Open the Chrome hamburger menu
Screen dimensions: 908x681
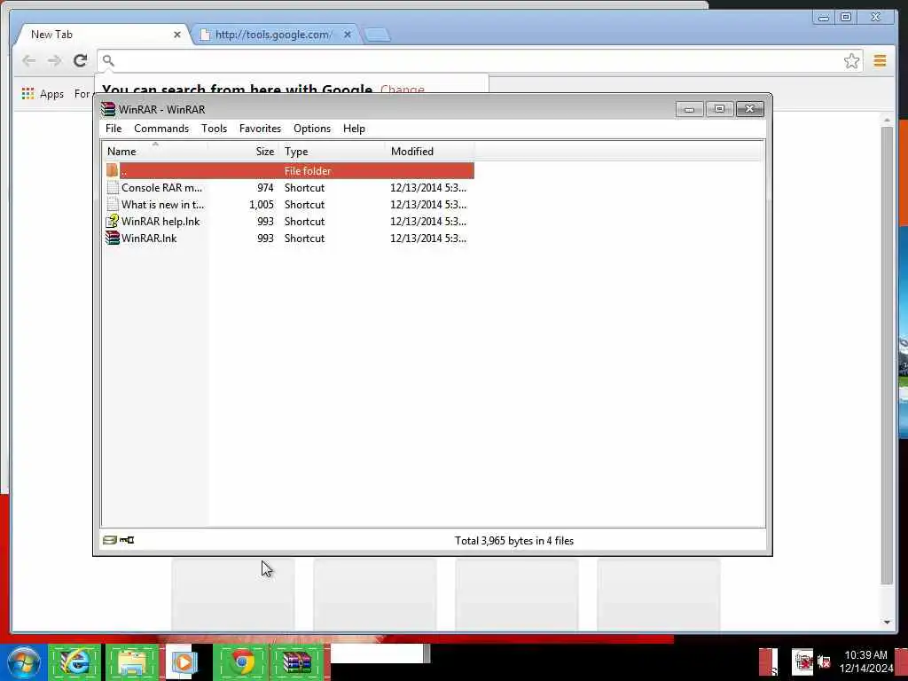(881, 60)
